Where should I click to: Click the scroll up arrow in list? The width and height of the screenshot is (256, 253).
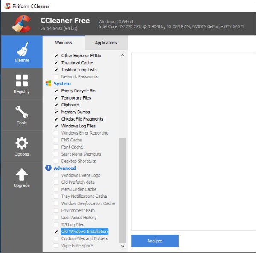(123, 56)
